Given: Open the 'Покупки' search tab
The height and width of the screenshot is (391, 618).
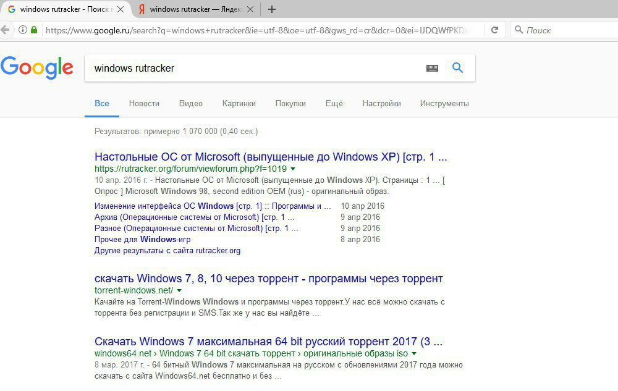Looking at the screenshot, I should (290, 104).
